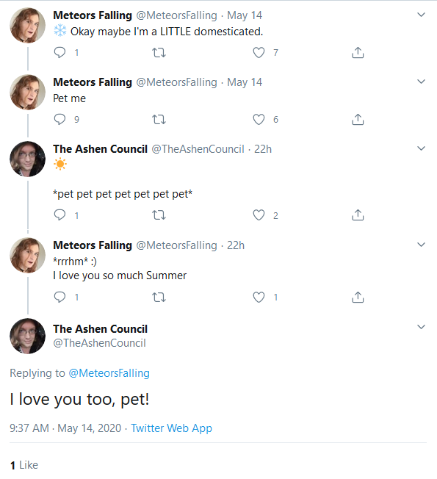
Task: Retweet the 'Pet me' tweet
Action: click(159, 120)
